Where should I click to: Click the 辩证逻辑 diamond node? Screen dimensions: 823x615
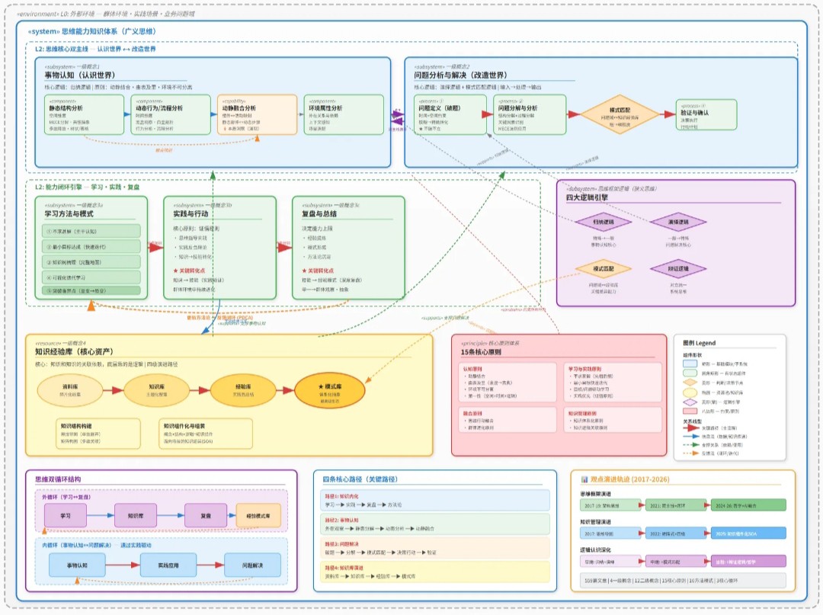678,269
